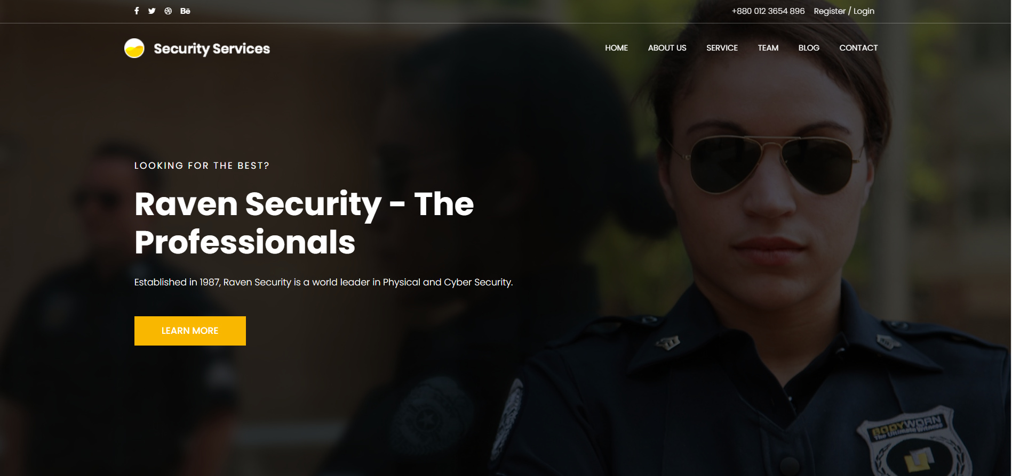
Task: Open the Facebook social icon
Action: click(x=137, y=11)
